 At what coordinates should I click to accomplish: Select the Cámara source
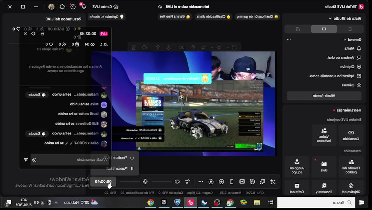tap(352, 85)
